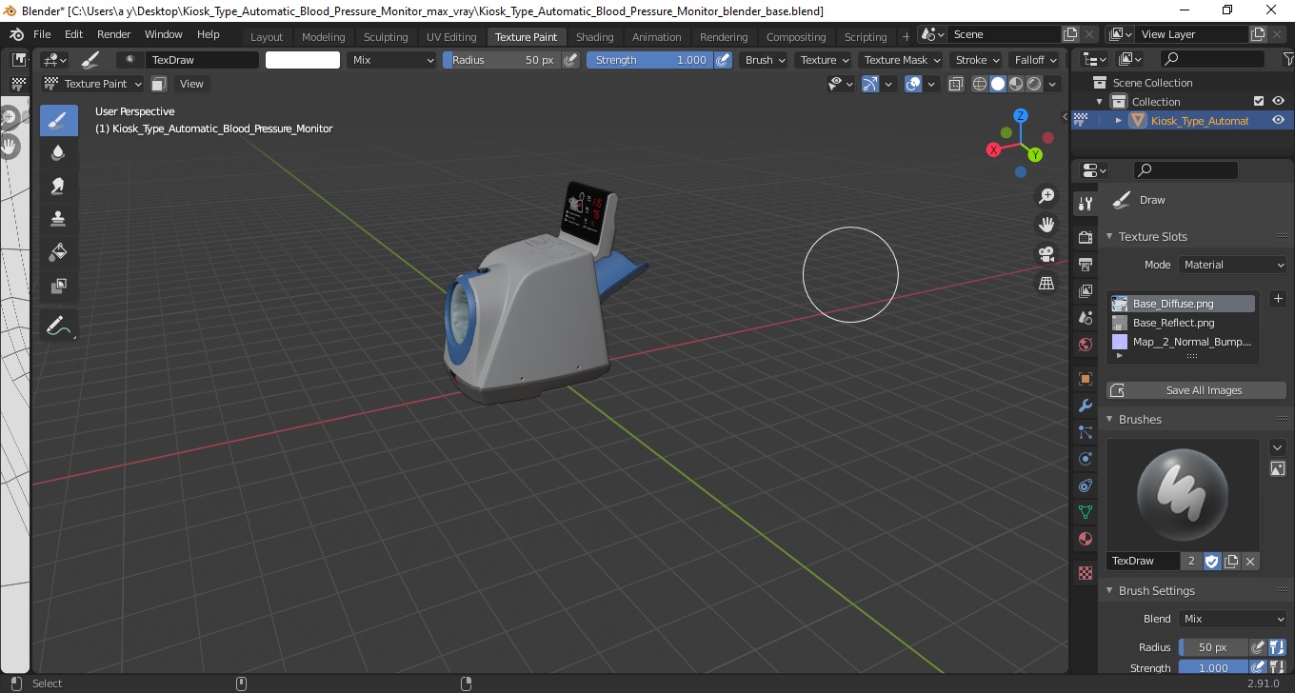Toggle brush fake user shield
This screenshot has height=693, width=1295.
1212,562
